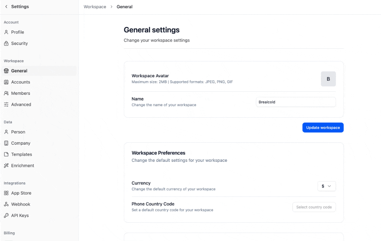Click the General storefront icon
The image size is (381, 241).
pyautogui.click(x=6, y=71)
